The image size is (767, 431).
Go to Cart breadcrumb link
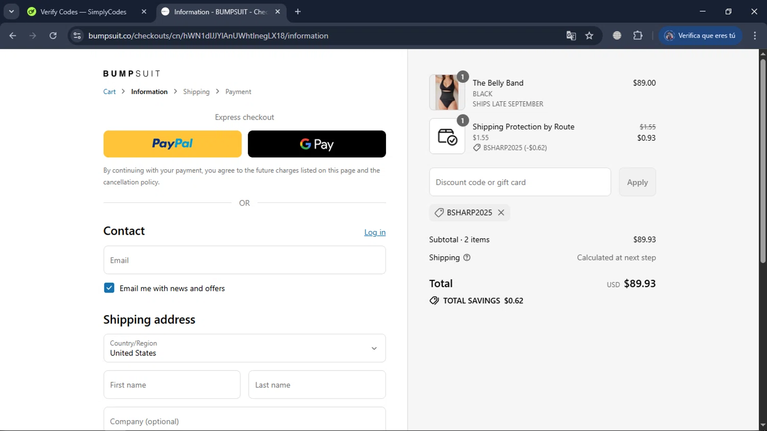point(109,92)
